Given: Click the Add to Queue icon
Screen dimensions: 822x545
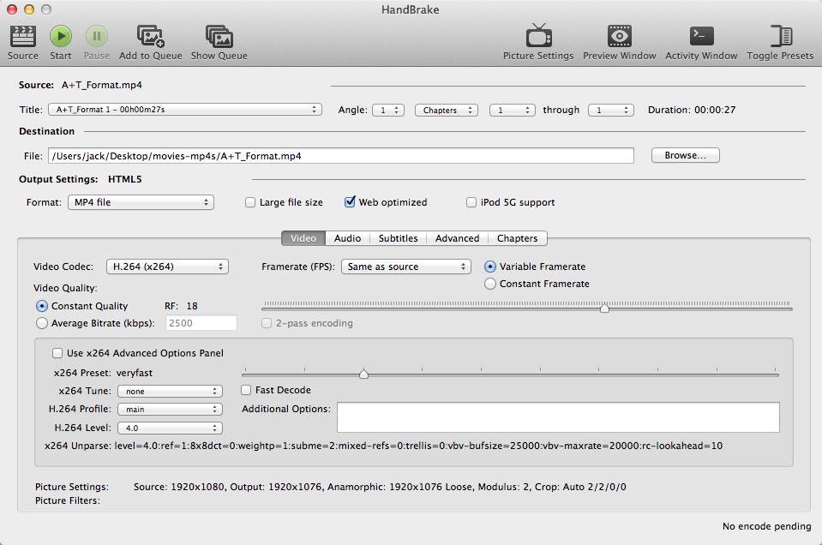Looking at the screenshot, I should click(x=150, y=36).
